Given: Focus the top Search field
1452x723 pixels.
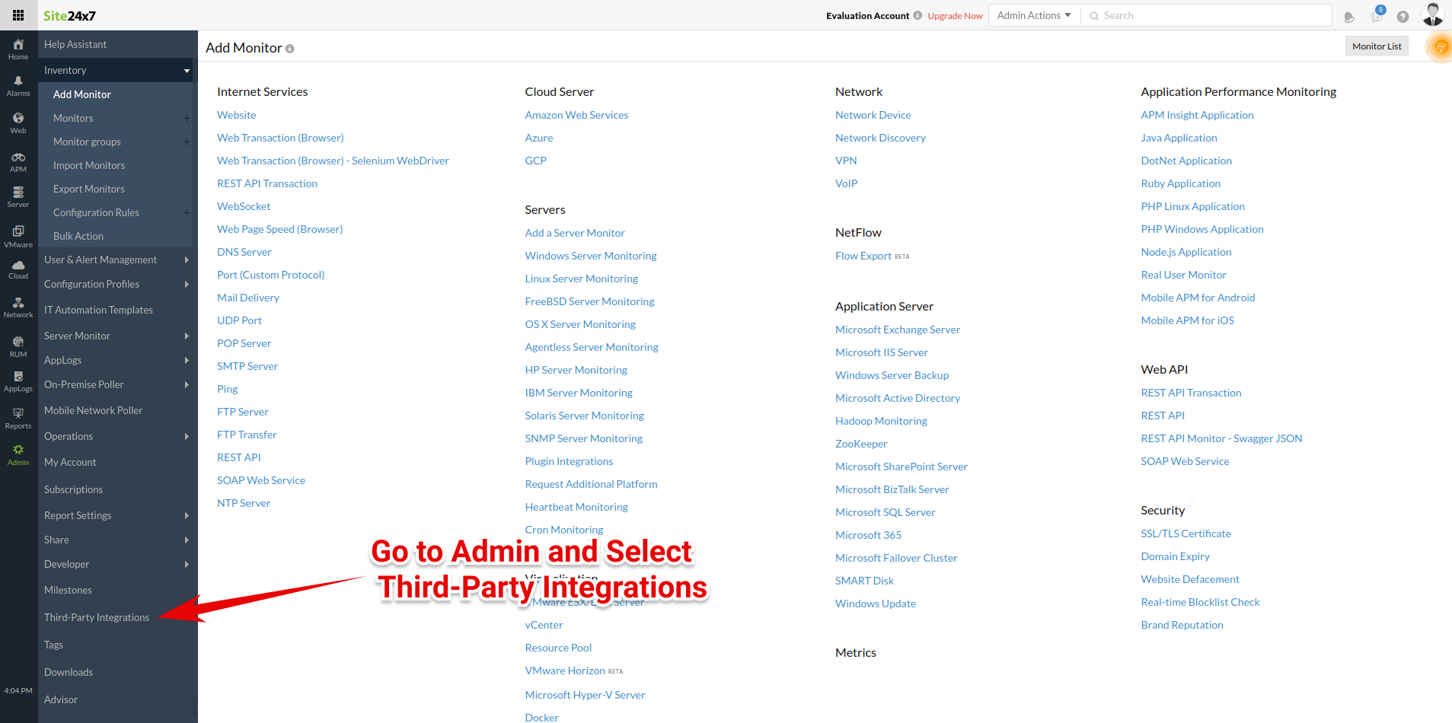Looking at the screenshot, I should click(x=1207, y=15).
